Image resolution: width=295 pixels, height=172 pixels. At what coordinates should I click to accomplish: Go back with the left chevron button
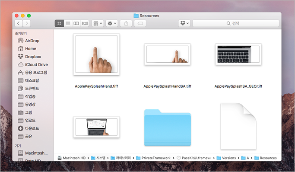(19, 23)
